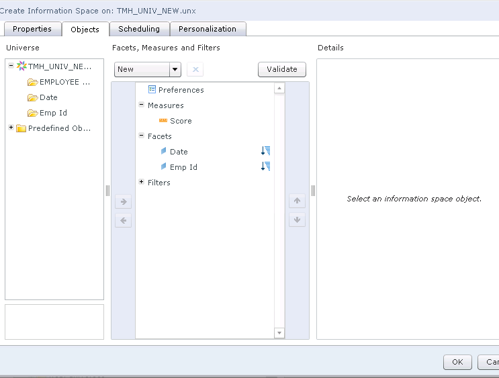The width and height of the screenshot is (499, 378).
Task: Click the add right-arrow button
Action: pyautogui.click(x=124, y=201)
